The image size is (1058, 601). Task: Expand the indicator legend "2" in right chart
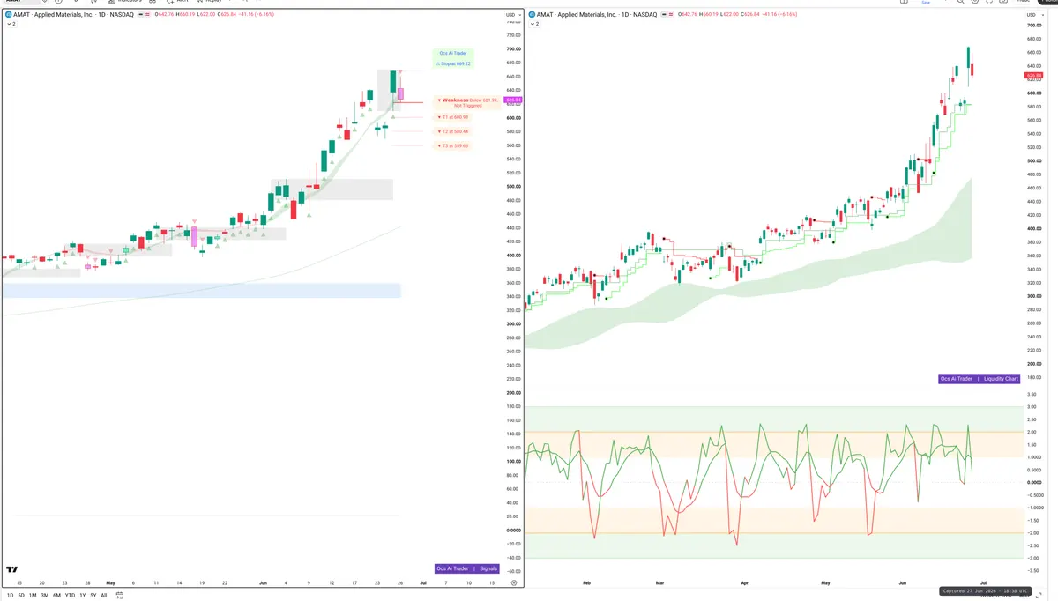(x=534, y=24)
